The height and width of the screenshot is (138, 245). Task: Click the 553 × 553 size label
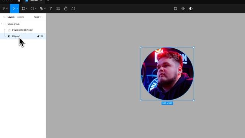[167, 103]
